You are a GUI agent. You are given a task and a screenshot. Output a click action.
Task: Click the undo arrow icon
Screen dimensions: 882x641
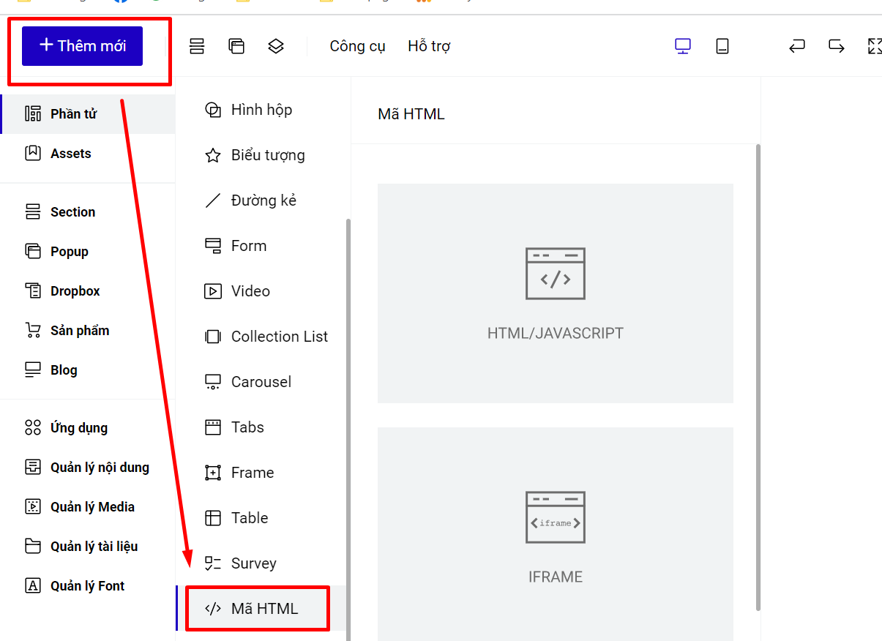(797, 46)
